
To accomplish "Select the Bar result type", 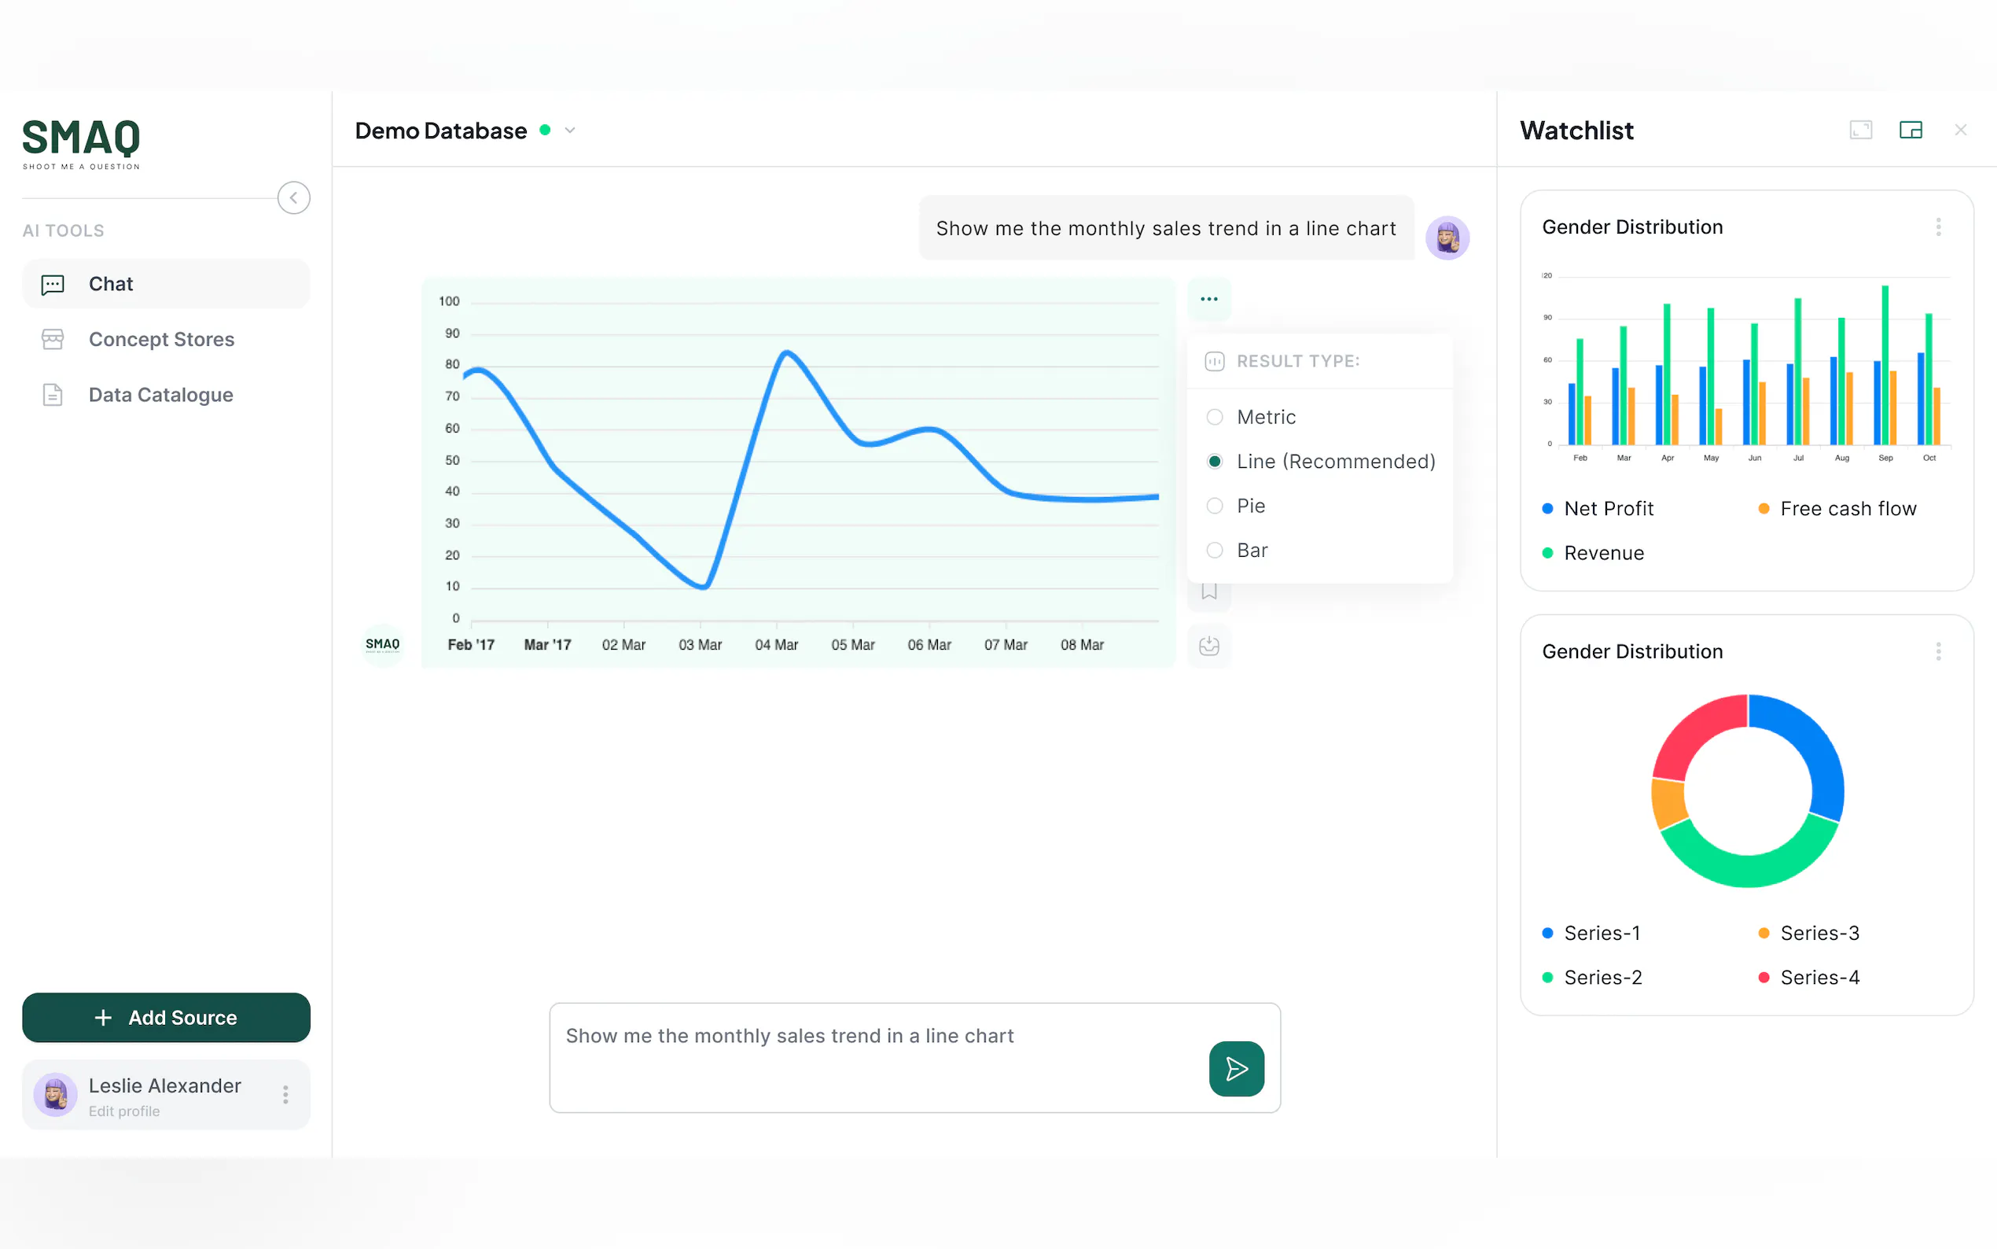I will pos(1215,550).
